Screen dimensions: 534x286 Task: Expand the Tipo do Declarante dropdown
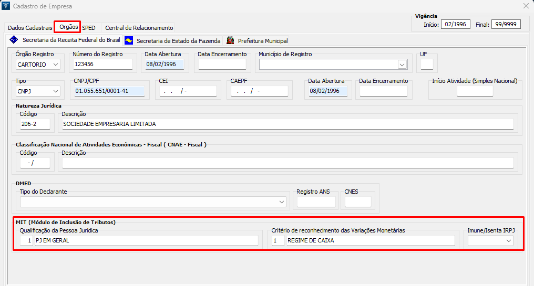pyautogui.click(x=282, y=202)
